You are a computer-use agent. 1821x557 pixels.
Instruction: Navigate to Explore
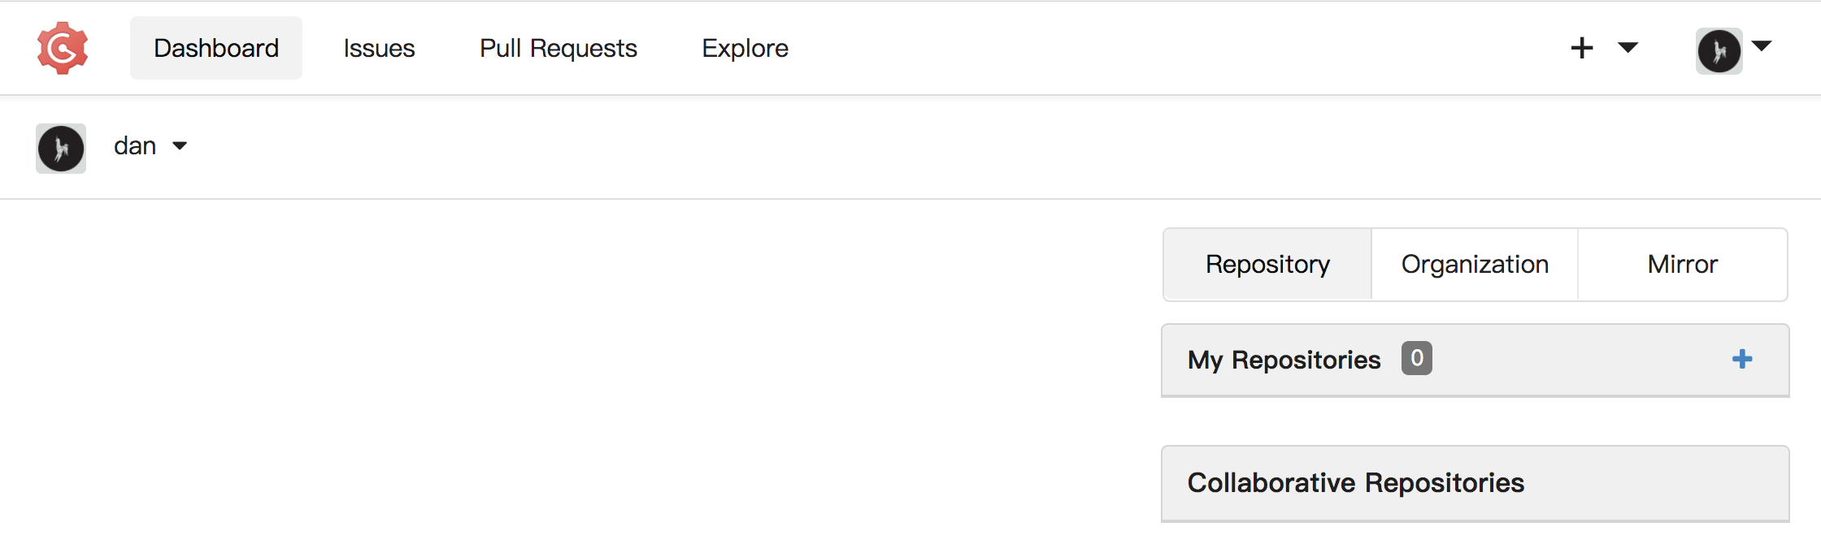click(745, 48)
